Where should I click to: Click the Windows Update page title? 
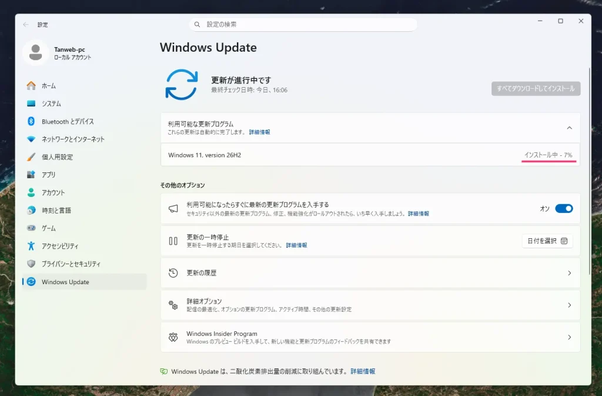tap(208, 48)
